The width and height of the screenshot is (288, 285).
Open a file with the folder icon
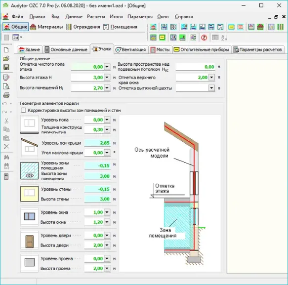click(6, 59)
